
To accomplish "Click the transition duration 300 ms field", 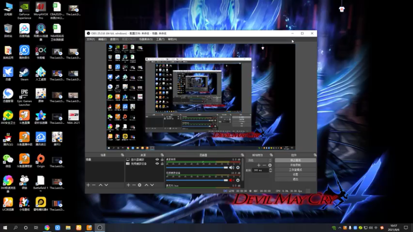I will (261, 170).
